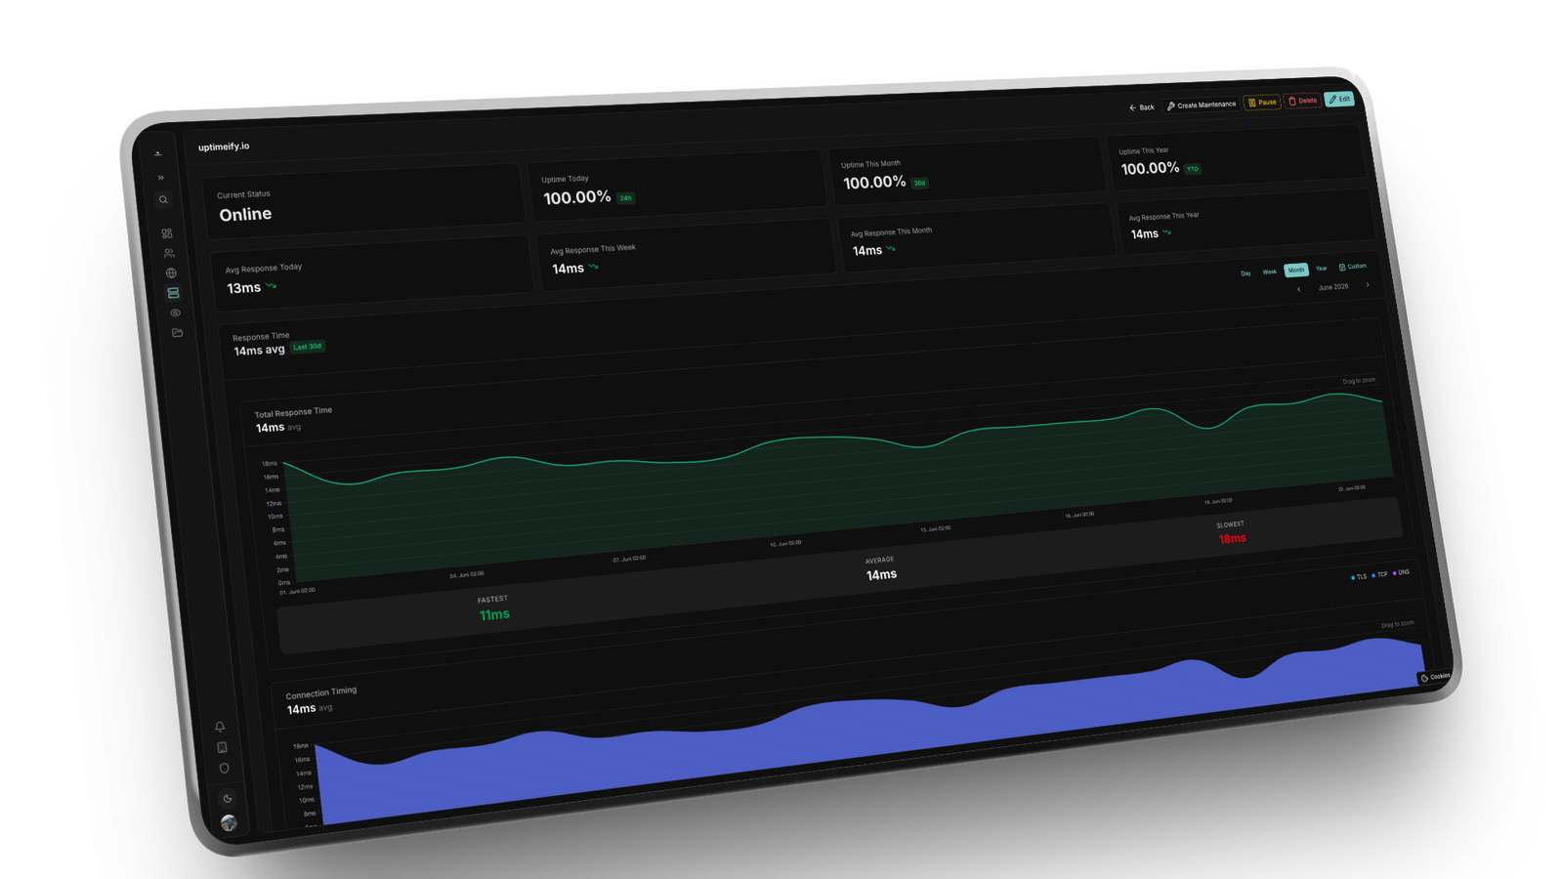Toggle the TLS series in chart legend

click(x=1359, y=577)
